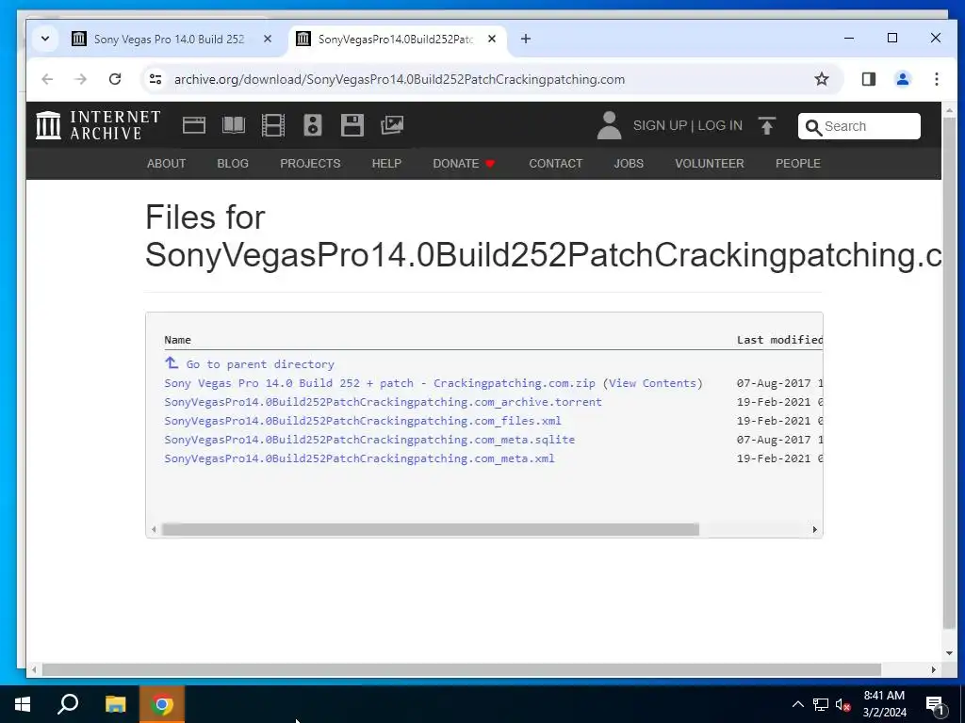965x723 pixels.
Task: Open the Texts book icon
Action: pos(234,125)
